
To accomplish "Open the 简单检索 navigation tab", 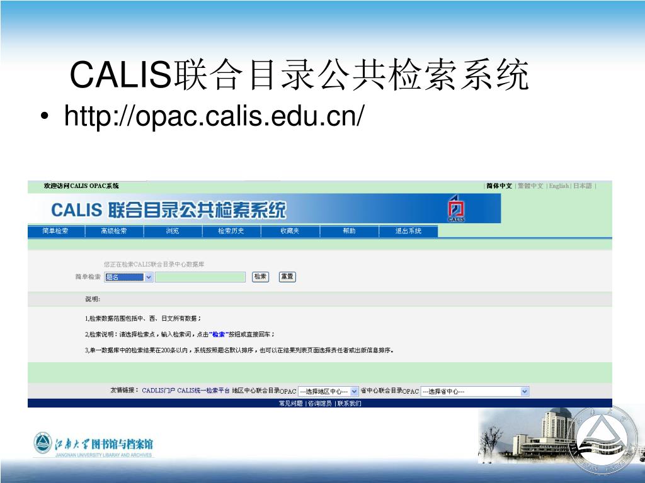I will tap(55, 231).
